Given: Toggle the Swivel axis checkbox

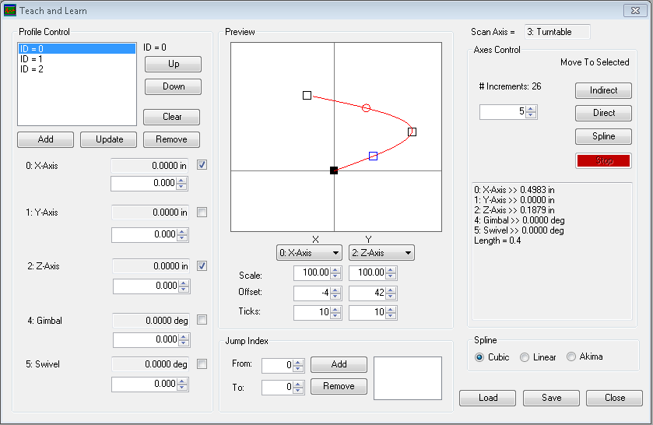Looking at the screenshot, I should click(202, 364).
